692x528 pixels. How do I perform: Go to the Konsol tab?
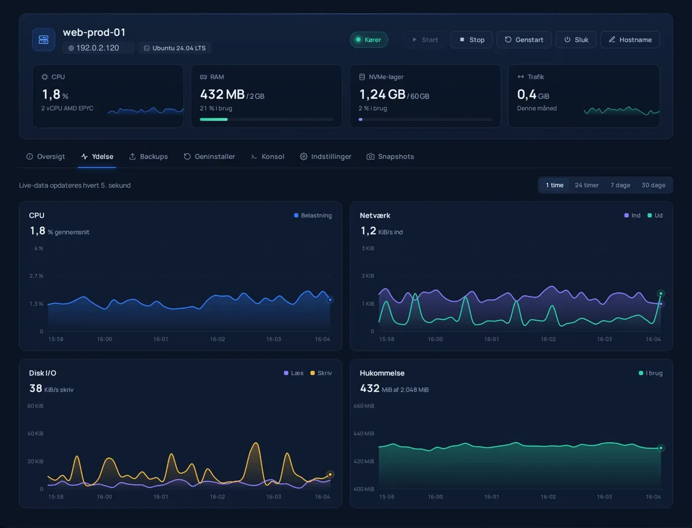(x=268, y=157)
